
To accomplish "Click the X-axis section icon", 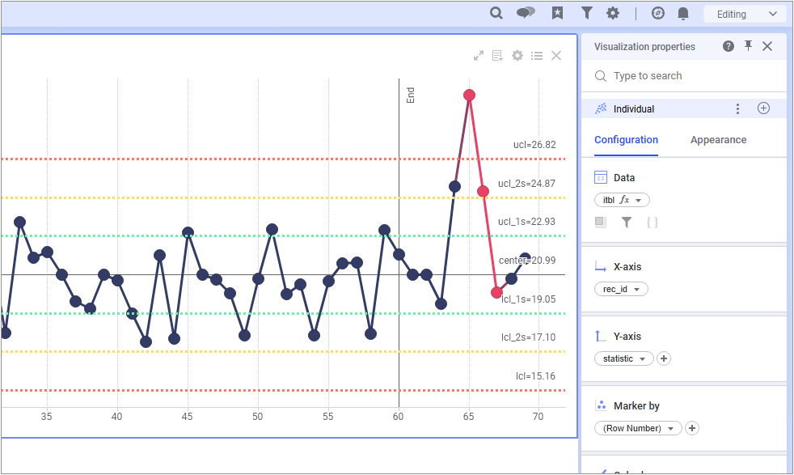I will (601, 267).
